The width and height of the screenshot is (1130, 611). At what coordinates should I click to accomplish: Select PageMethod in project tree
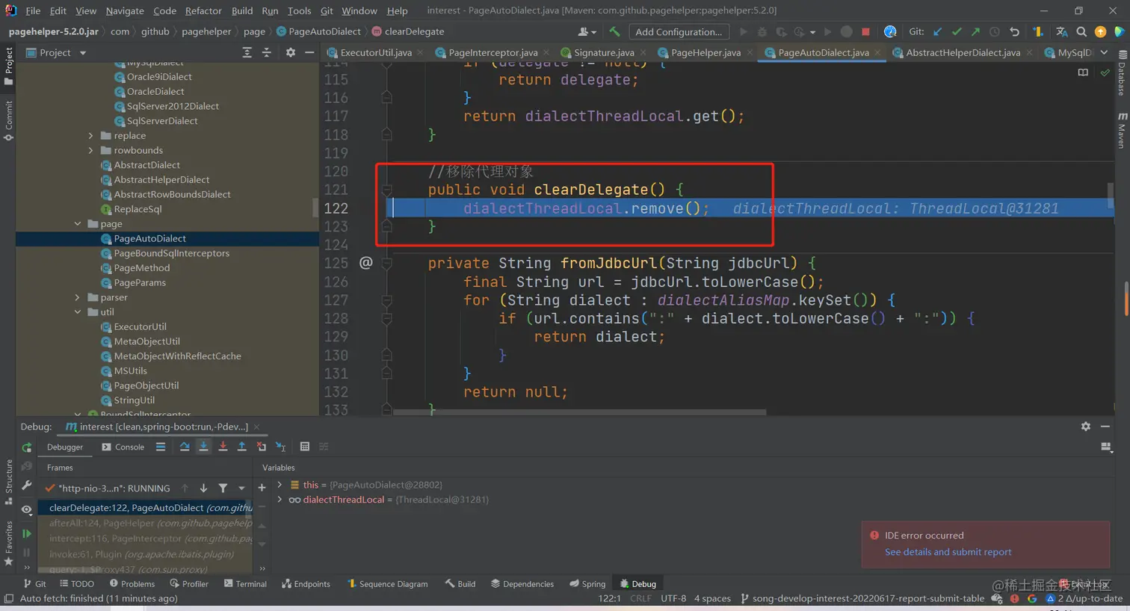(141, 267)
